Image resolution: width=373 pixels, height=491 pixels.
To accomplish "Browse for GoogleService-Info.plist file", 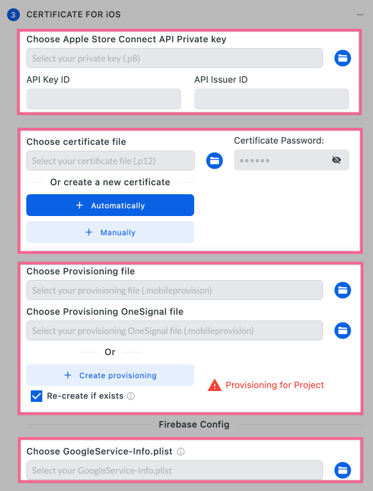I will [x=343, y=470].
